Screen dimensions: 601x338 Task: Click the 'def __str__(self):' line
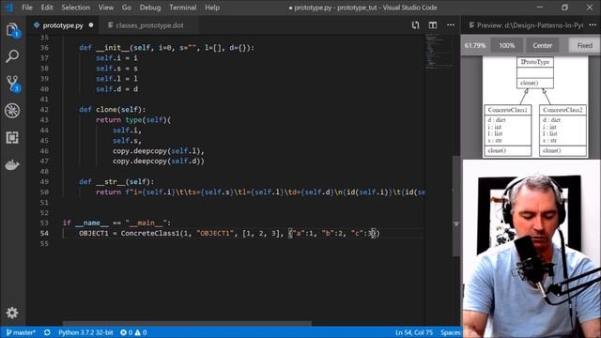click(x=116, y=181)
